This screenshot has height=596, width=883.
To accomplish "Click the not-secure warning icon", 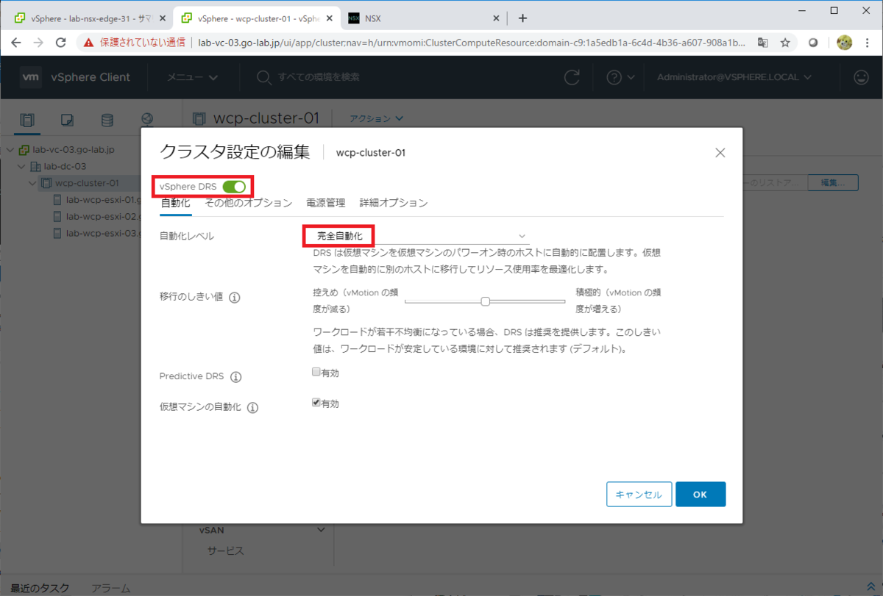I will [x=89, y=43].
